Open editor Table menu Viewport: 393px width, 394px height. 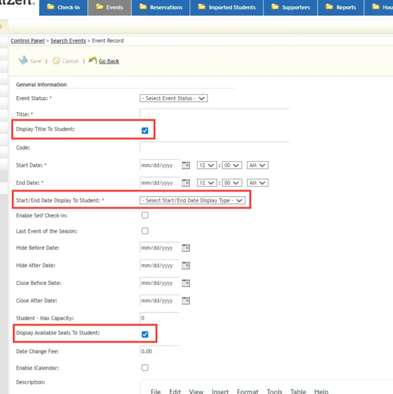[298, 392]
